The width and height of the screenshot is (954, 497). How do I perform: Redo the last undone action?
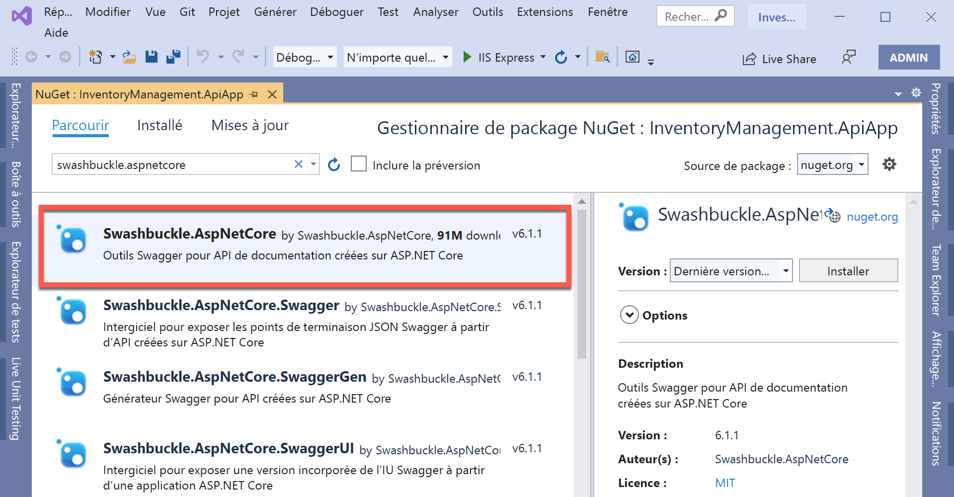(238, 57)
